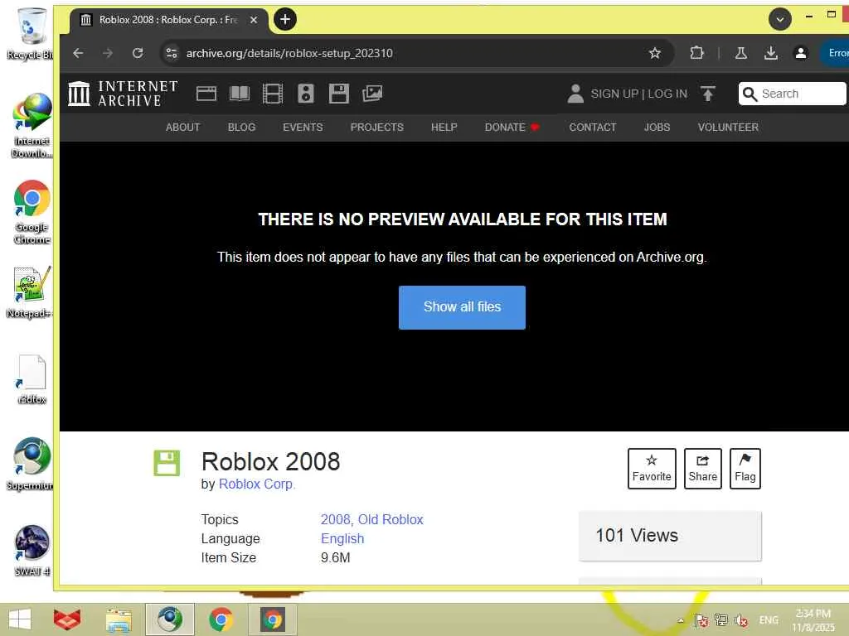
Task: Open a new tab with plus button
Action: [285, 20]
